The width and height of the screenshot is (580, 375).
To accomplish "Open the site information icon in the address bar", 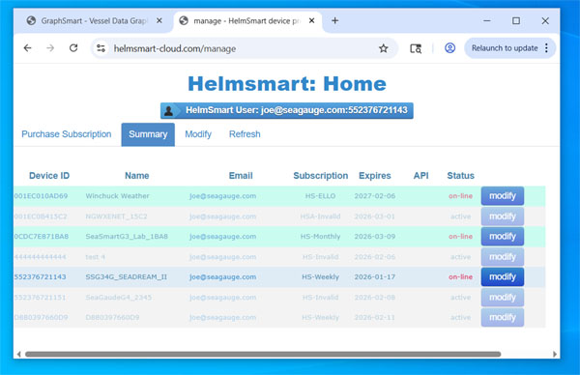I will tap(101, 48).
